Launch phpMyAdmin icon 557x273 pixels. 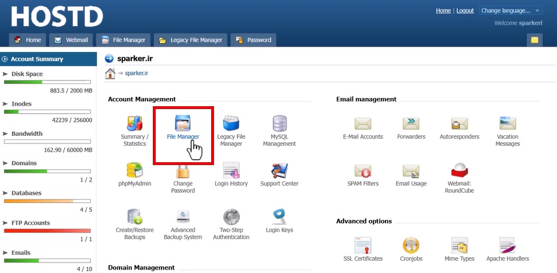pos(134,170)
